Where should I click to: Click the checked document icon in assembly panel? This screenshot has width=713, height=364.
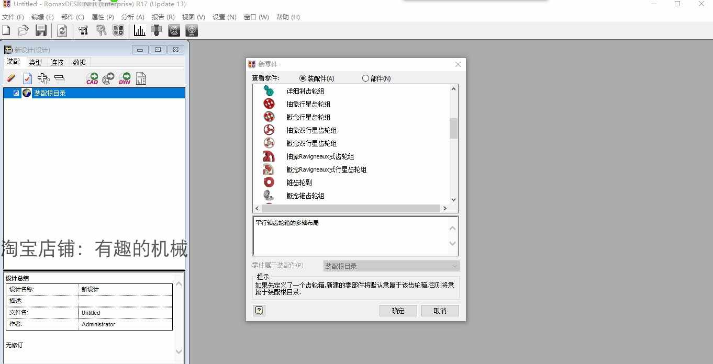point(27,78)
